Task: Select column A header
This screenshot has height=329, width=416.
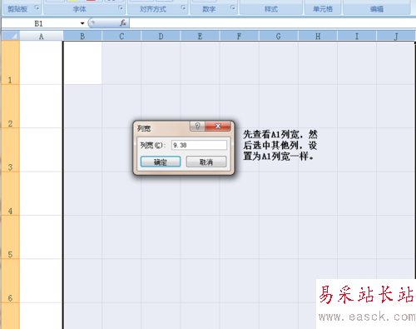Action: 42,37
